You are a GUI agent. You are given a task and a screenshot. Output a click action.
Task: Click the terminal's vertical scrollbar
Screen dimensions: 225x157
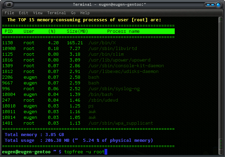pos(221,86)
